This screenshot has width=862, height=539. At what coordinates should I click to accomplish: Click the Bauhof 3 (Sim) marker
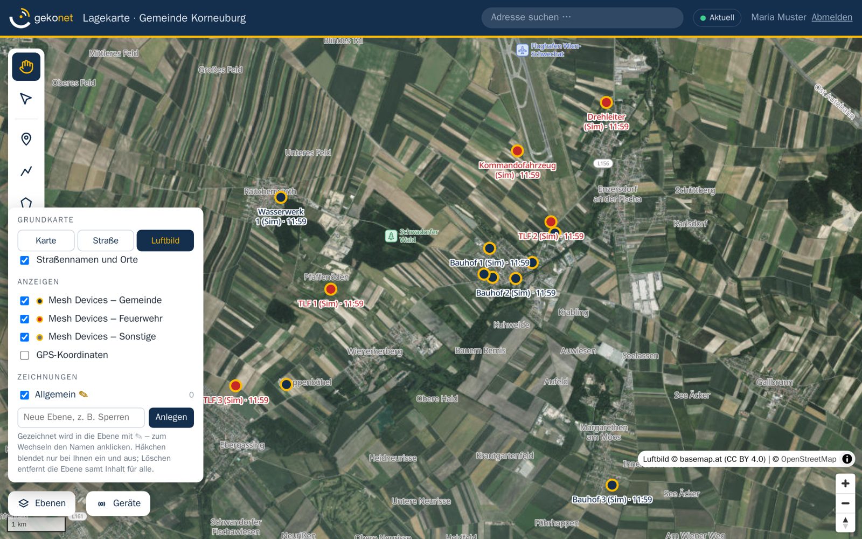tap(612, 485)
